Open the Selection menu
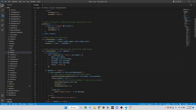The width and height of the screenshot is (196, 110). 14,2
